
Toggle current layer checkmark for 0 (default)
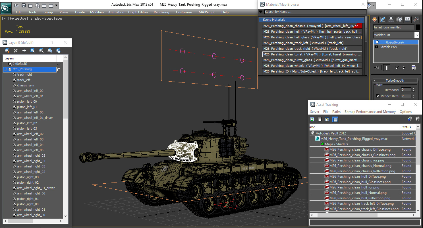click(x=59, y=64)
